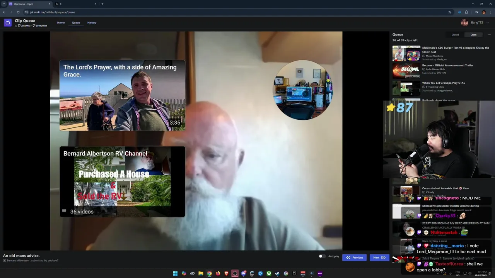Open The Lord's Prayer video card

[x=122, y=95]
